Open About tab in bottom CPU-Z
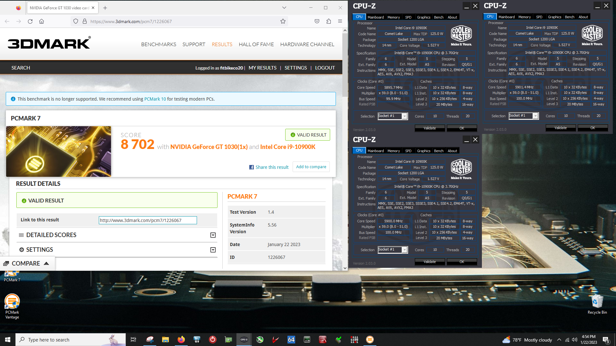The height and width of the screenshot is (346, 616). (452, 151)
